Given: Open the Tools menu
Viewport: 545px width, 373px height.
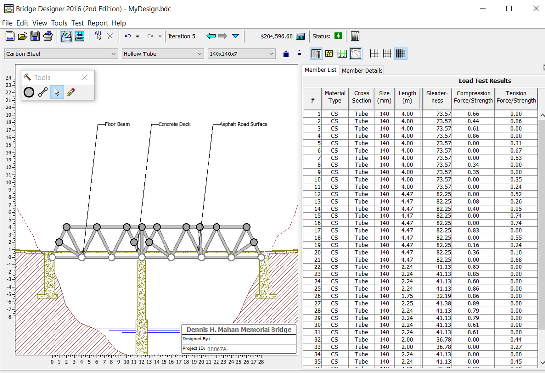Looking at the screenshot, I should tap(59, 23).
